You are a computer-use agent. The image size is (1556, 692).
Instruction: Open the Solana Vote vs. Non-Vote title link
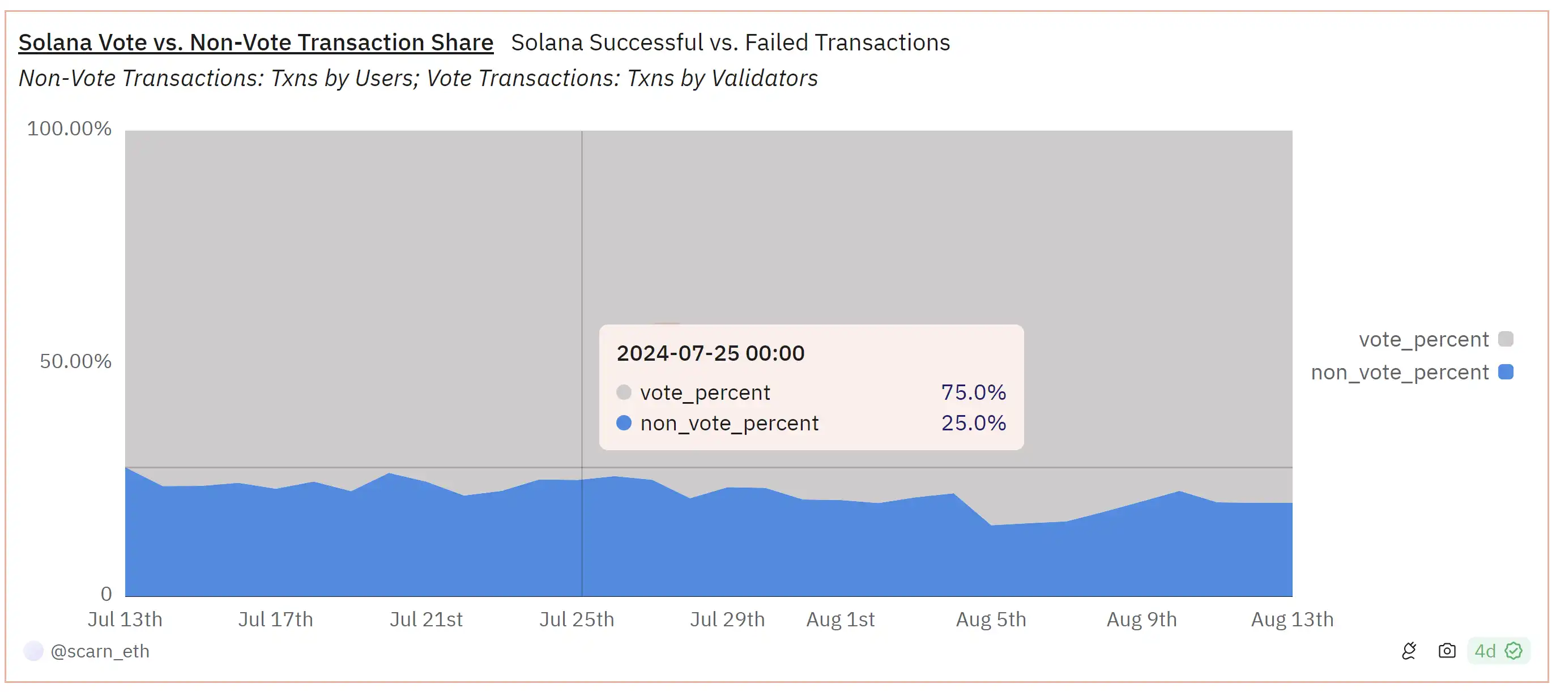click(x=255, y=42)
